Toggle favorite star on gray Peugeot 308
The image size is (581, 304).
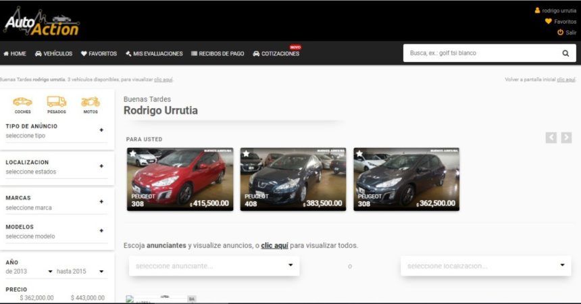(359, 153)
